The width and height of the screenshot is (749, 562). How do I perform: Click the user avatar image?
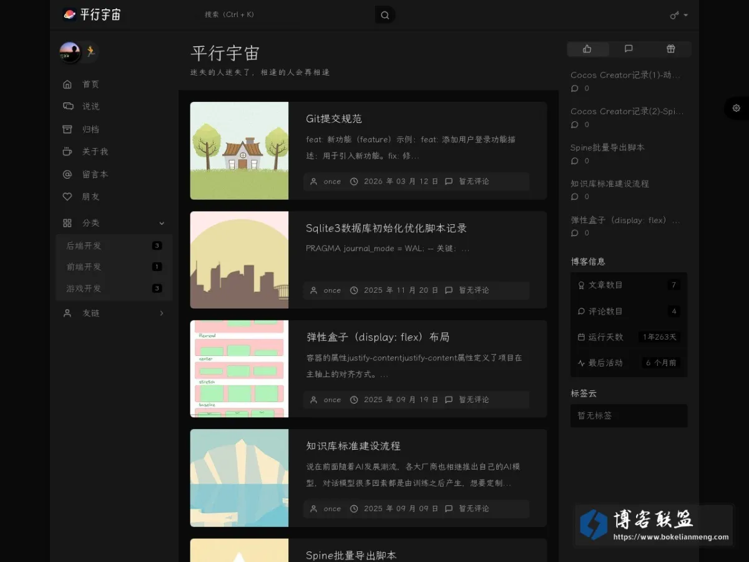tap(70, 52)
